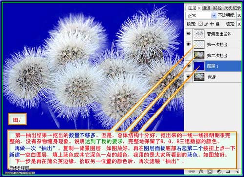Select layer name 第一次抽出

coord(217,44)
